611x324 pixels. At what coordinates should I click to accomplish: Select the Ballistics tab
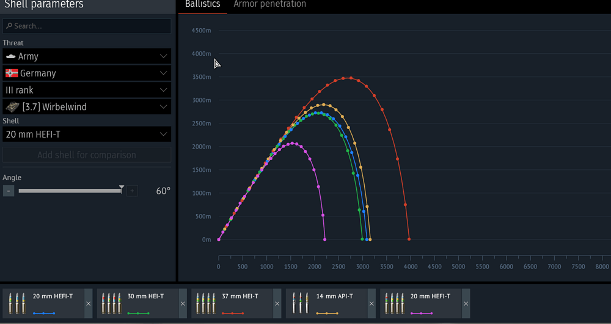[x=202, y=5]
